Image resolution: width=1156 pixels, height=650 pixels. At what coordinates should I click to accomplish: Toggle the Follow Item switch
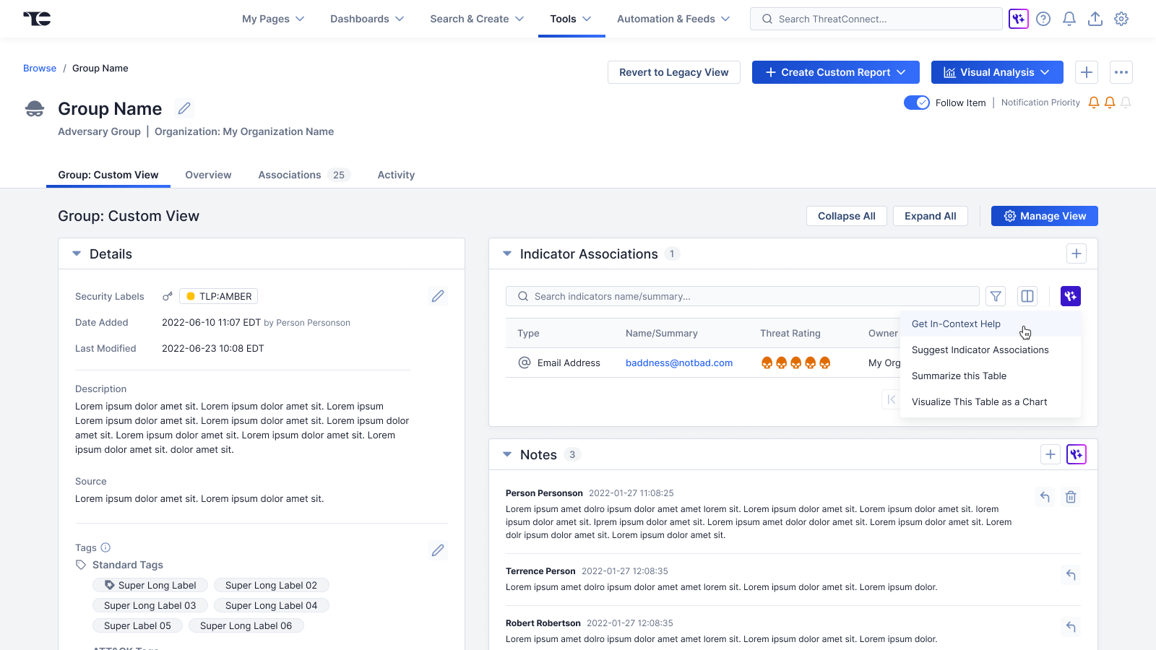tap(917, 103)
